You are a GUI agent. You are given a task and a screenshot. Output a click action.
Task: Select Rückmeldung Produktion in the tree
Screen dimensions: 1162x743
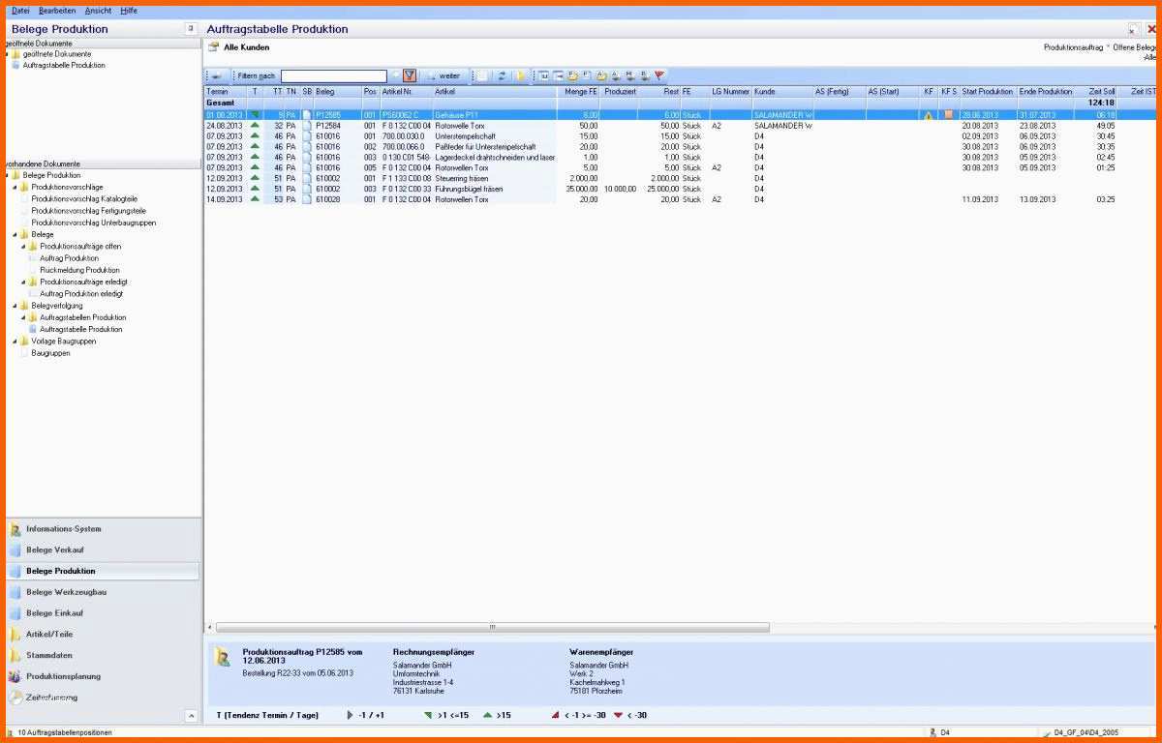[x=79, y=270]
